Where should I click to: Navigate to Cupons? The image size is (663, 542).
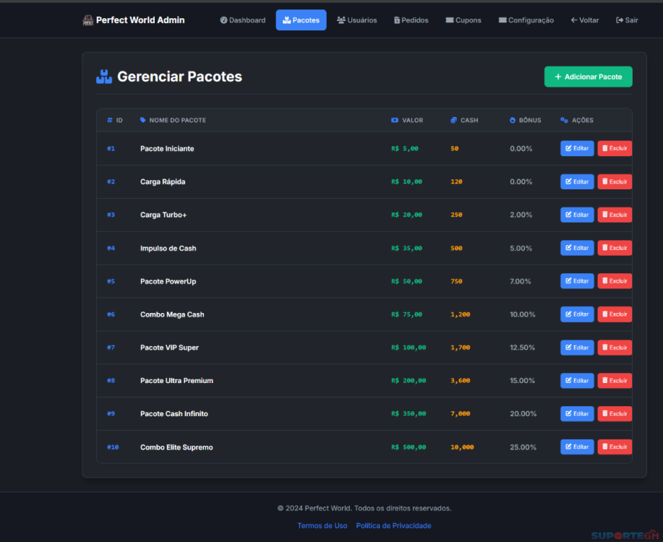point(463,20)
